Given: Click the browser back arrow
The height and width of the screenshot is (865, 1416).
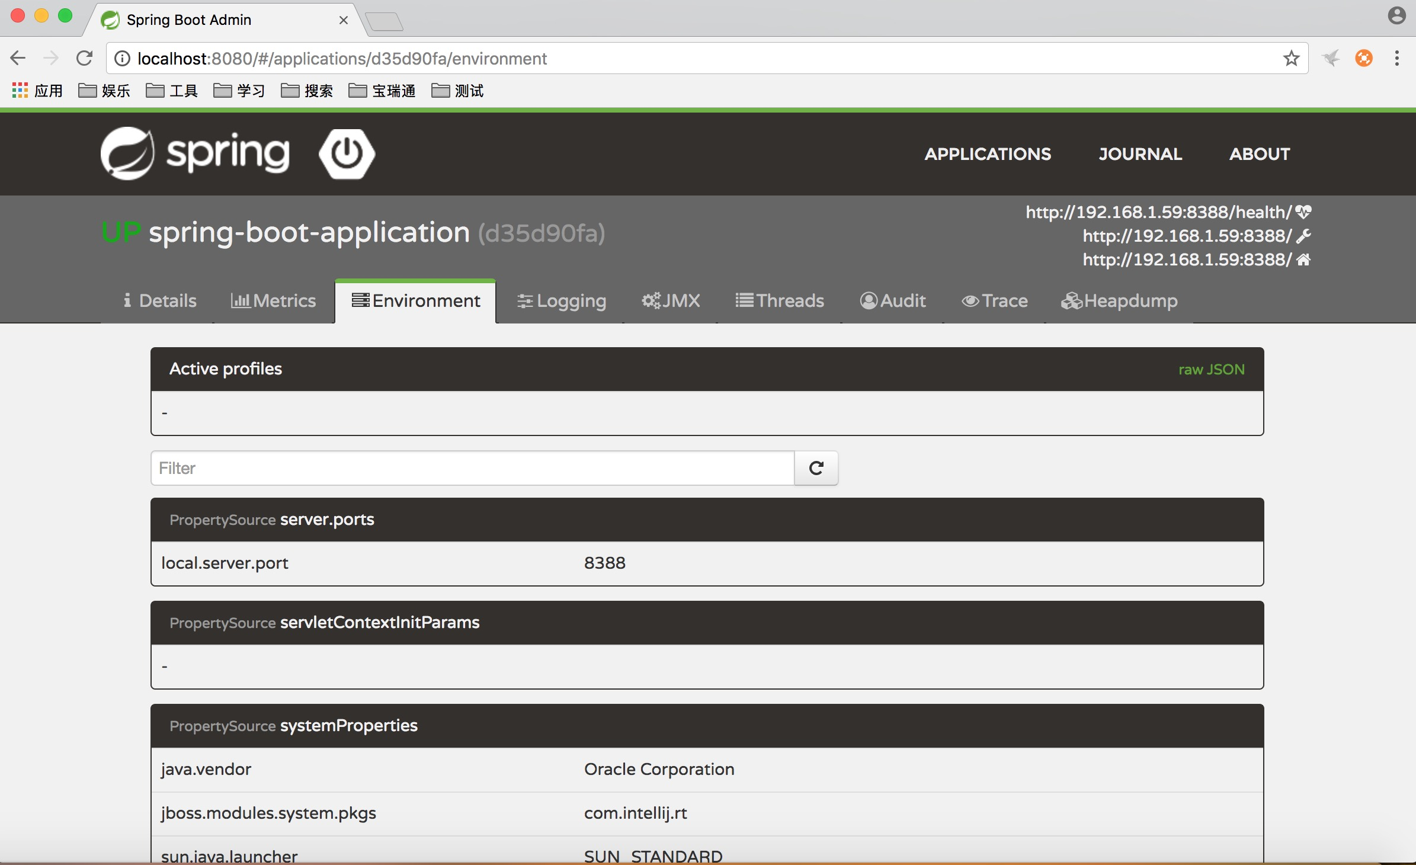Looking at the screenshot, I should tap(18, 58).
